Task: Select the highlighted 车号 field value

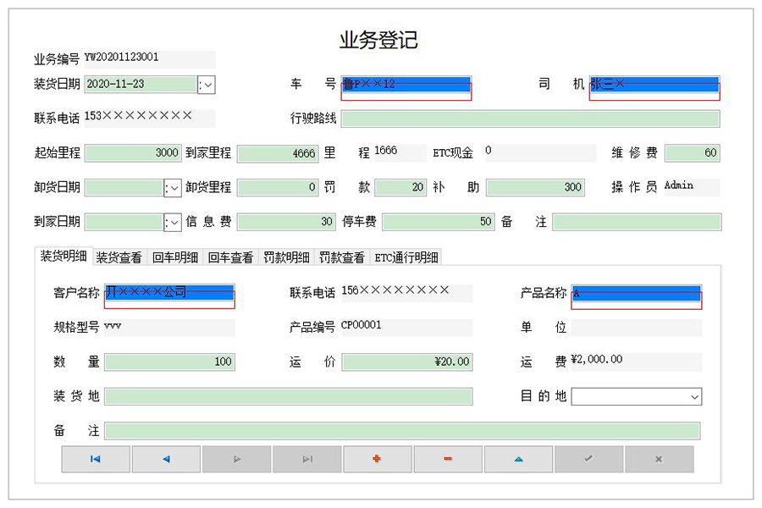Action: [405, 85]
